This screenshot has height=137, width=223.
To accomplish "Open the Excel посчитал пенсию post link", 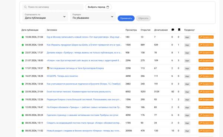I will [79, 92].
